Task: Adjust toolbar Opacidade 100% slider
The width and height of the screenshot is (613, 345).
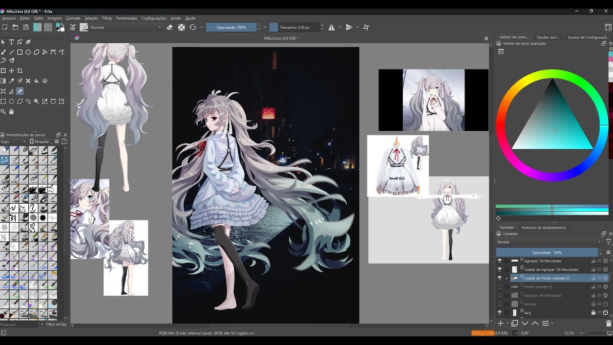Action: (x=231, y=27)
